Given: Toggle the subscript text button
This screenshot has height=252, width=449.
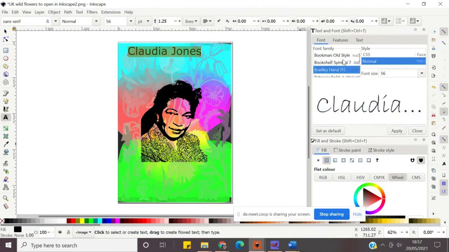Looking at the screenshot, I should click(227, 21).
